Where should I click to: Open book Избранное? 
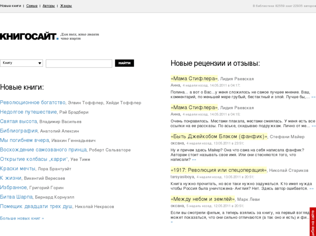(x=13, y=188)
